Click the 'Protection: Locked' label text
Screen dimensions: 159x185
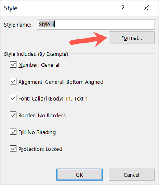coord(40,149)
